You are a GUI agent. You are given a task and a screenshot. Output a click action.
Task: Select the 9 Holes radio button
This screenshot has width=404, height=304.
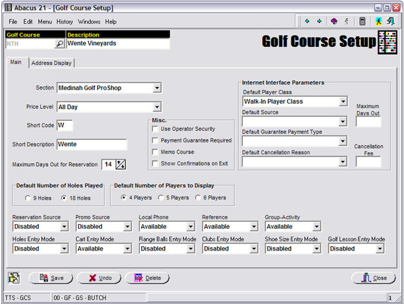coord(28,198)
